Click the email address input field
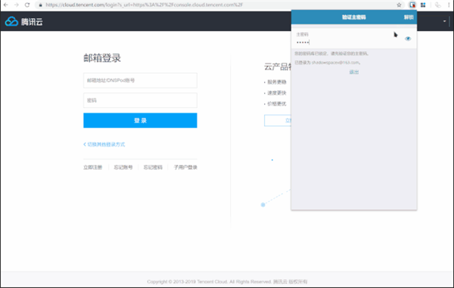This screenshot has width=454, height=288. coord(140,80)
